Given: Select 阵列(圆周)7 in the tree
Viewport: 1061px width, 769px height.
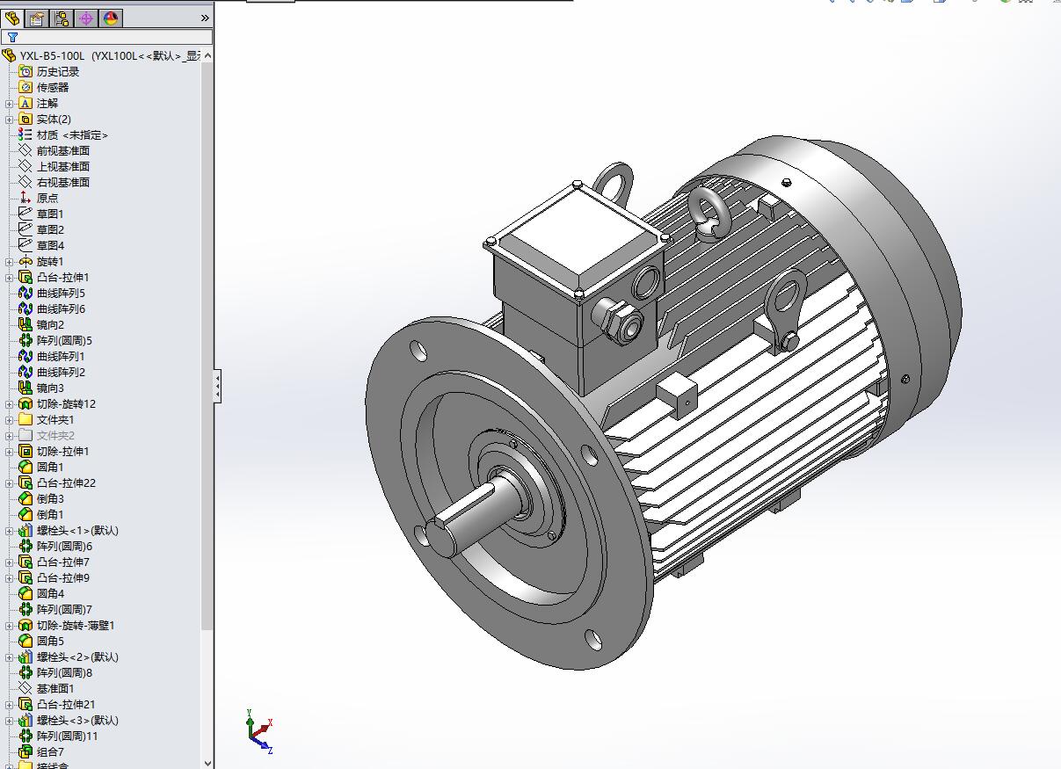Looking at the screenshot, I should coord(64,609).
